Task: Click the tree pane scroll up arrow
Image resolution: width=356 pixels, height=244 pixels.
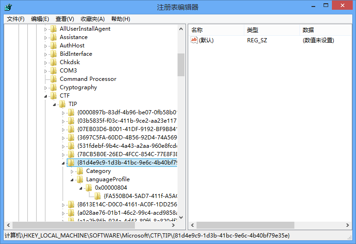Action: click(181, 29)
